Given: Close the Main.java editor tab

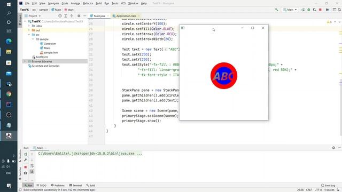Looking at the screenshot, I should (108, 16).
